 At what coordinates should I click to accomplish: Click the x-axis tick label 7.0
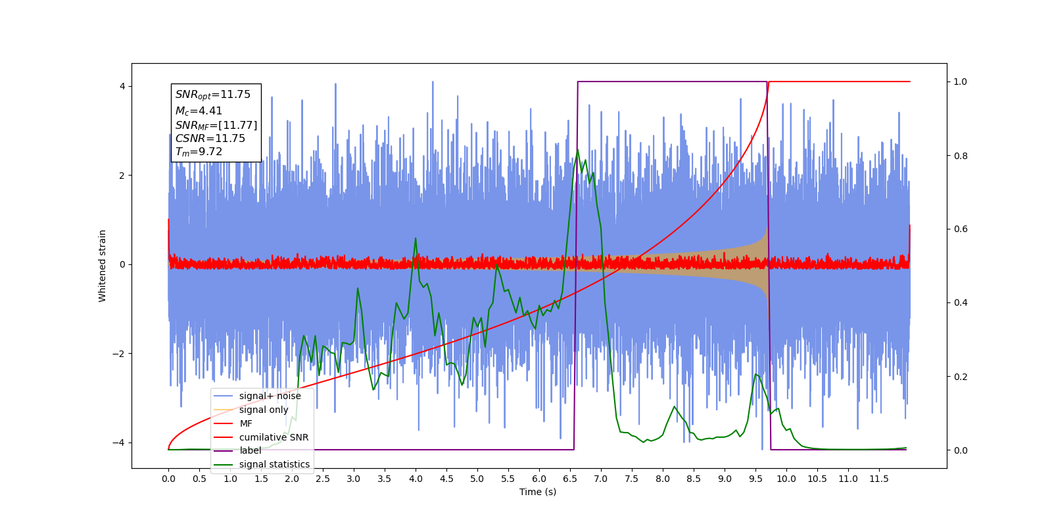point(601,479)
